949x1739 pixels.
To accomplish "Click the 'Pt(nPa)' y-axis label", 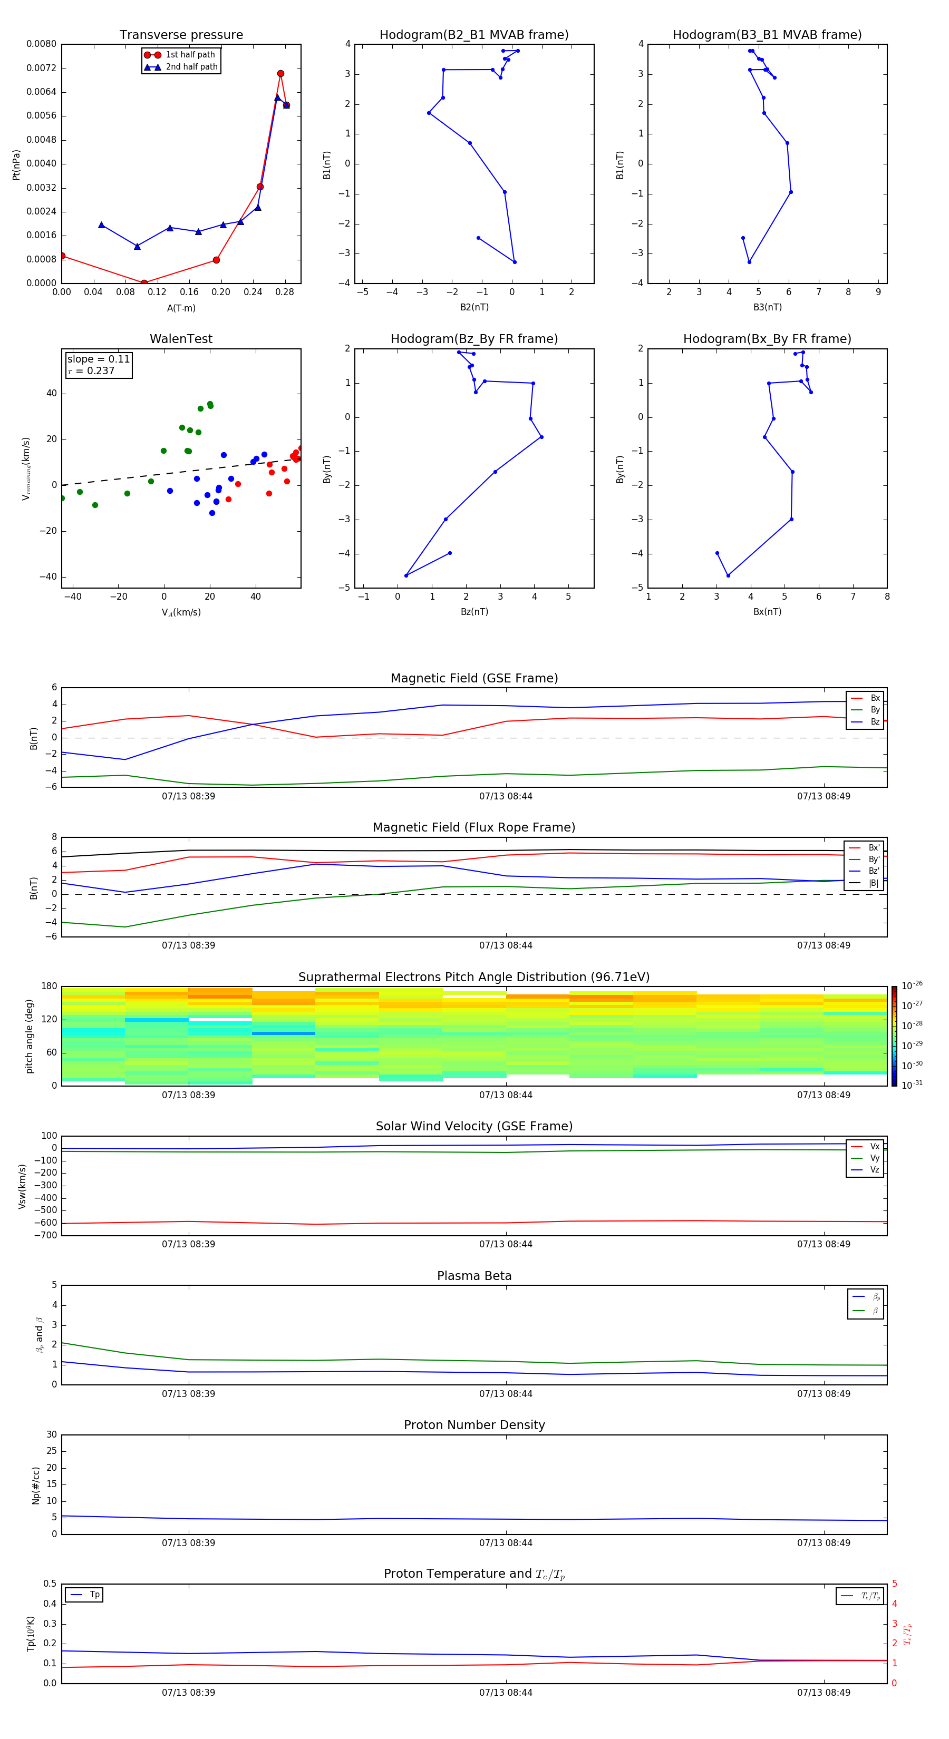I will [16, 164].
